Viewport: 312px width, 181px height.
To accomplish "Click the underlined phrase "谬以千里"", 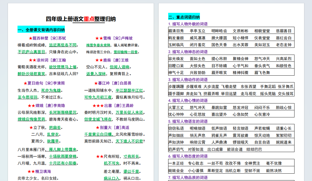I will click(131, 171).
